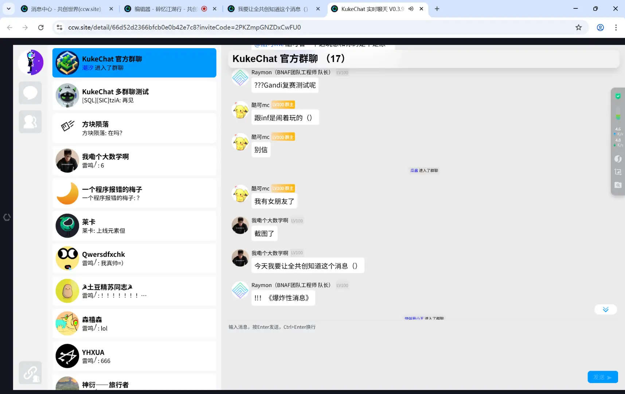Click 酷可mc avatar beside 我有女朋友了 message
Viewport: 625px width, 394px height.
coord(240,193)
